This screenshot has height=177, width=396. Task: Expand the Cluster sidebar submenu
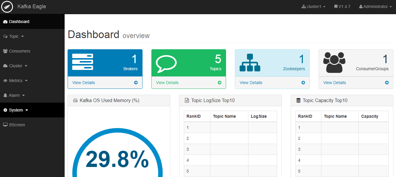[16, 66]
